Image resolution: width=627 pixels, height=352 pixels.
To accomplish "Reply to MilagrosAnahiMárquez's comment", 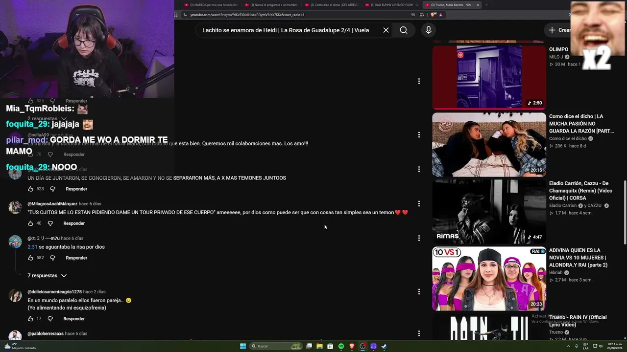I will pyautogui.click(x=74, y=223).
